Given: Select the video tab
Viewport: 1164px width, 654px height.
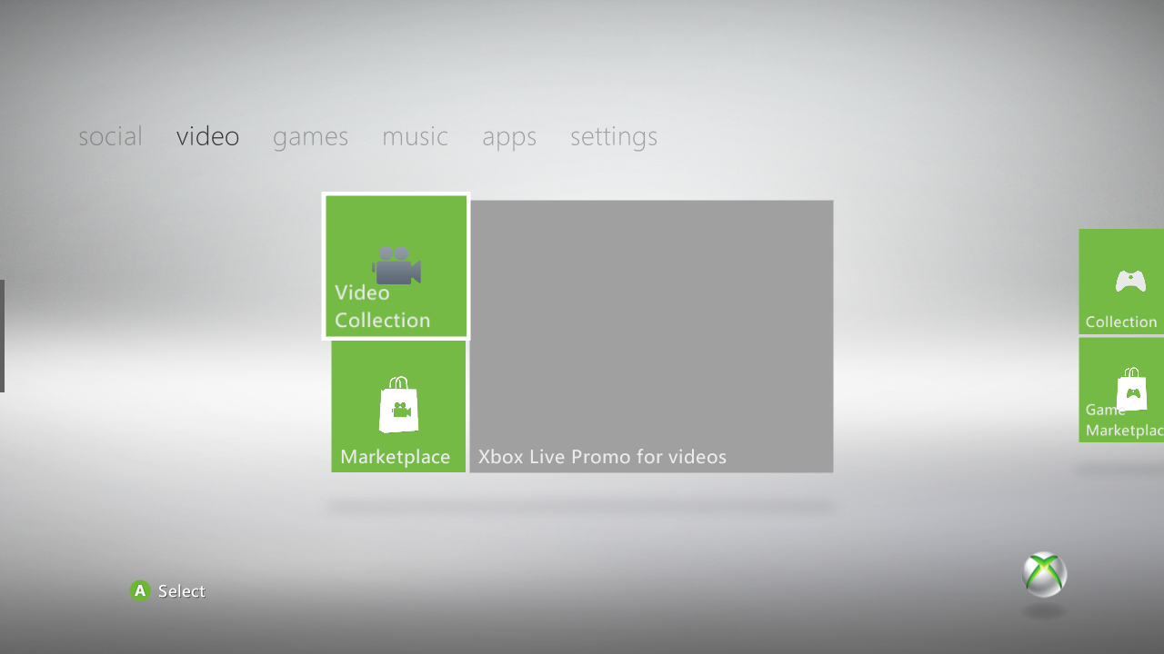Looking at the screenshot, I should (207, 136).
